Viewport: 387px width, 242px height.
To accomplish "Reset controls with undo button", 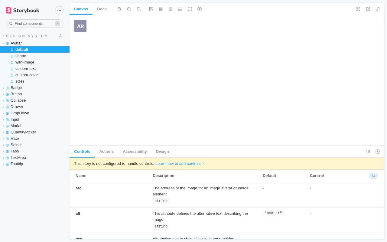I will tap(373, 176).
